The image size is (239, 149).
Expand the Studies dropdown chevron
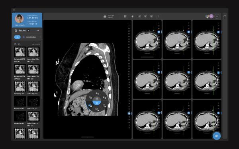(x=38, y=31)
